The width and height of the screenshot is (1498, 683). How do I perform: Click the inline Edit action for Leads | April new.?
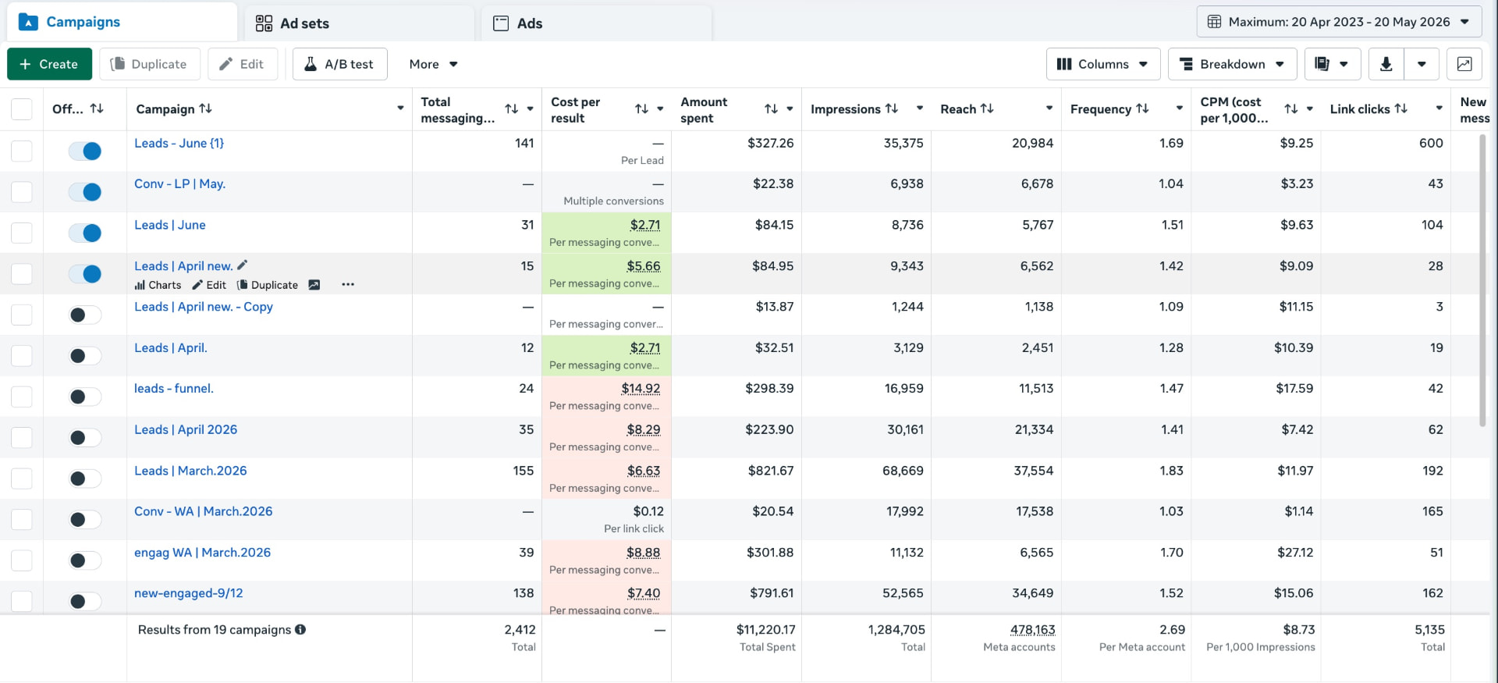coord(209,285)
